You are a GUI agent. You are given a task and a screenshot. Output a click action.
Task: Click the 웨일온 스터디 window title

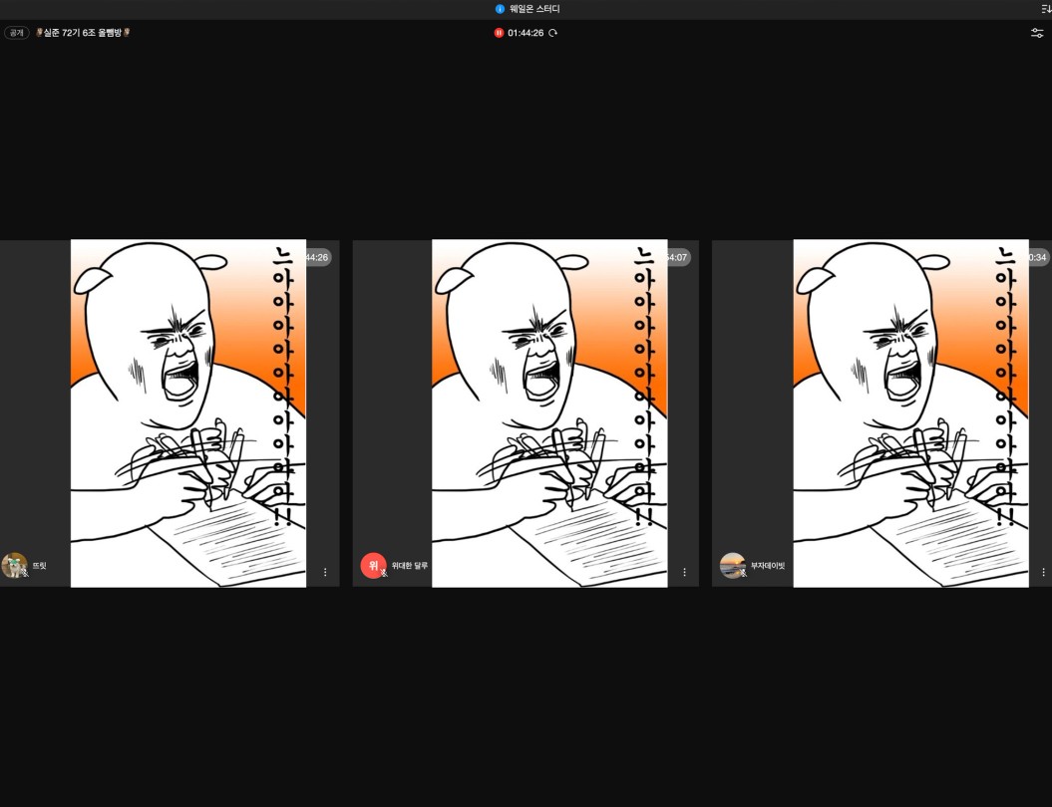[534, 9]
